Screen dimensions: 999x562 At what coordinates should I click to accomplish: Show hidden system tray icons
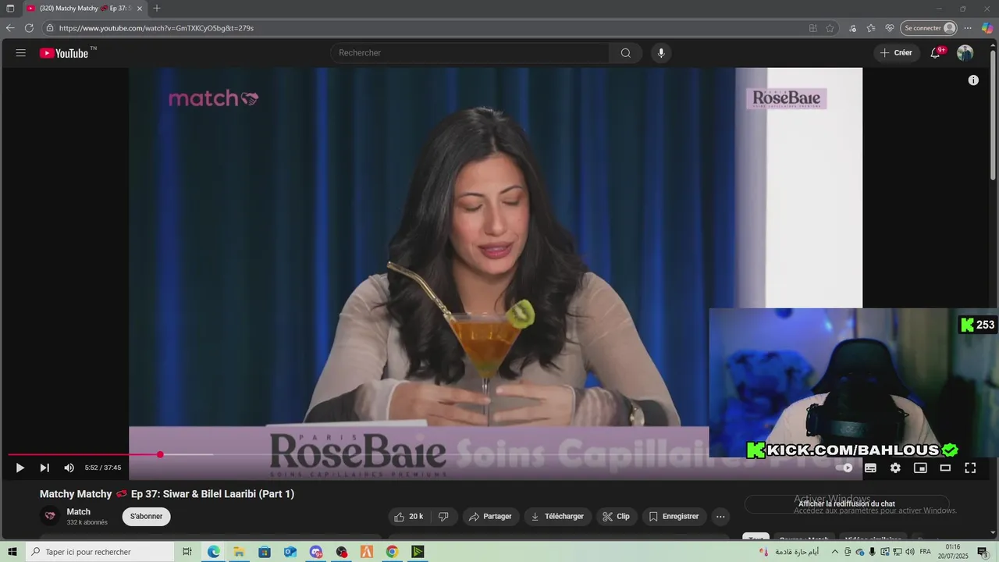tap(835, 552)
